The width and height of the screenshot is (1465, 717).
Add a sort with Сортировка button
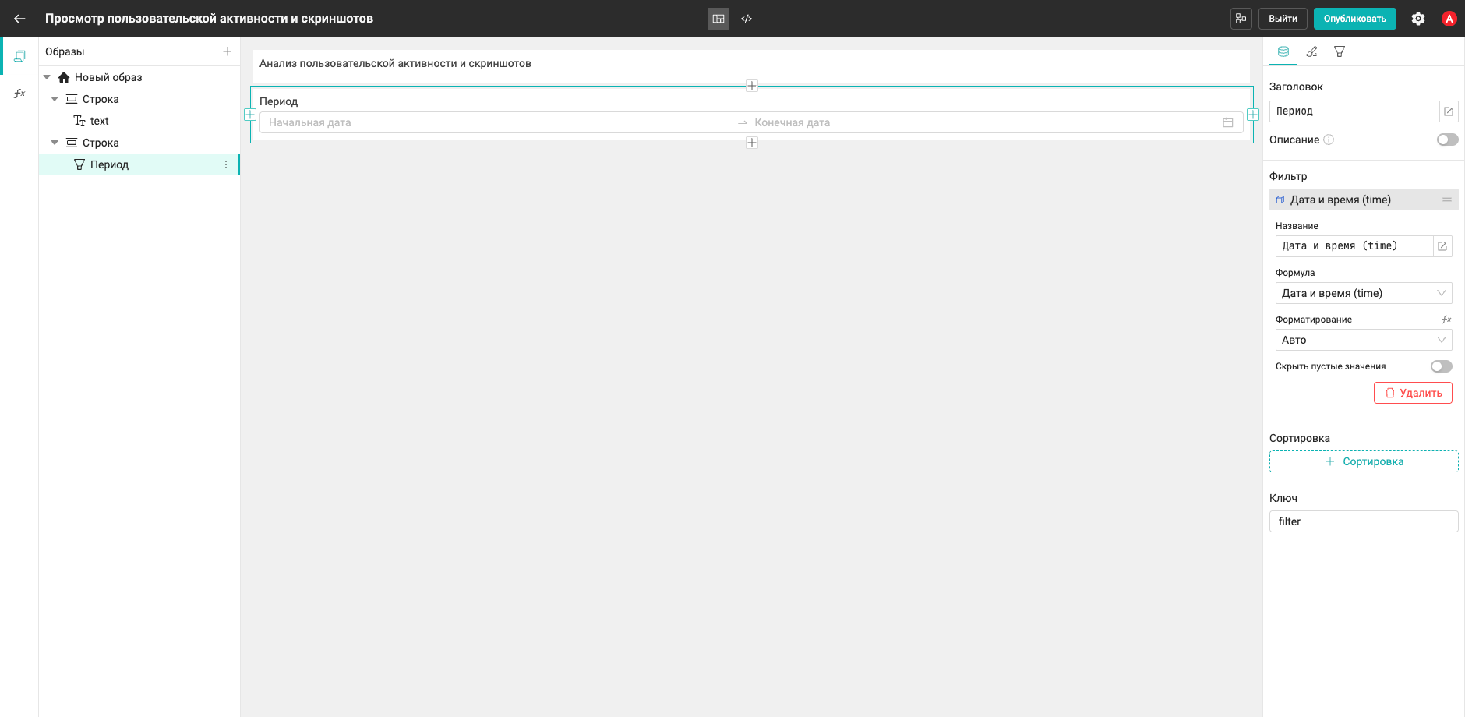1364,461
